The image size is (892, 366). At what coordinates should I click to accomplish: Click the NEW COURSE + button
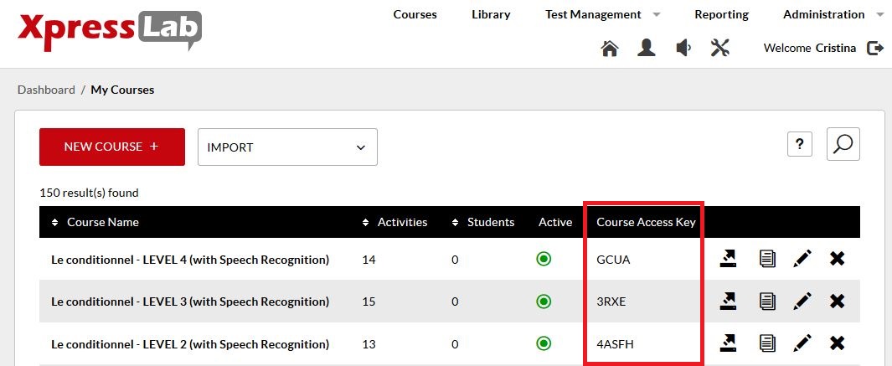[112, 147]
